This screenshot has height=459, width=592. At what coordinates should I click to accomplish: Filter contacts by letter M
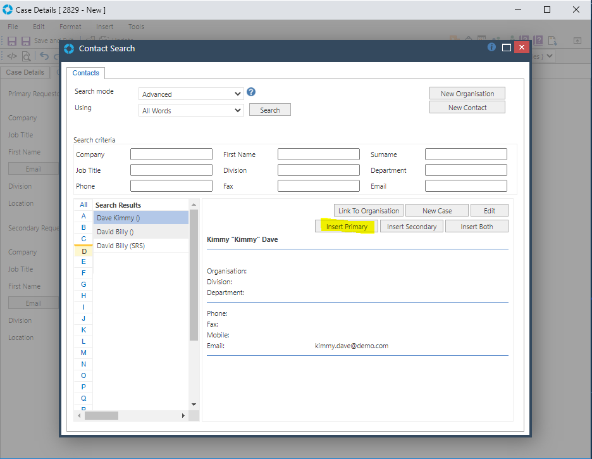click(x=83, y=353)
